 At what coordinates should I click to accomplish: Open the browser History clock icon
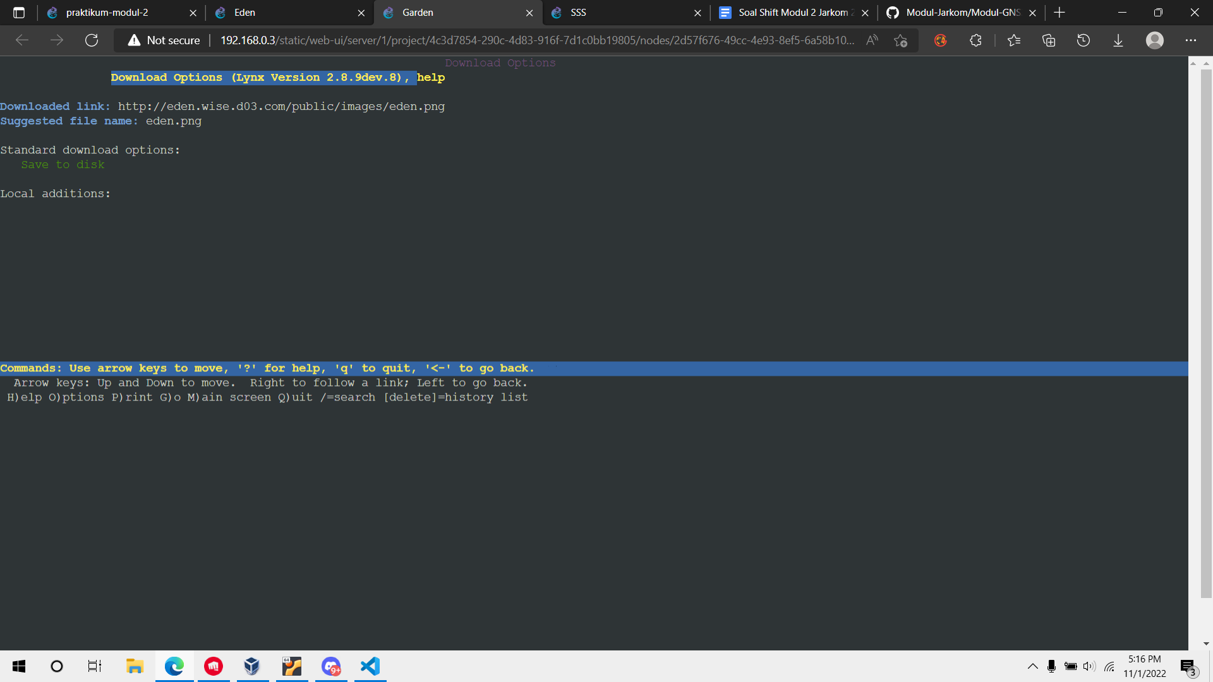(x=1083, y=40)
